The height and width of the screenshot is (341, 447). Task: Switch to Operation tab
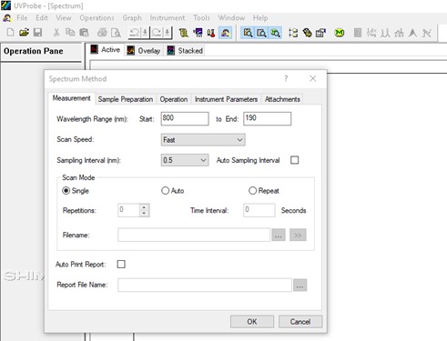coord(174,99)
